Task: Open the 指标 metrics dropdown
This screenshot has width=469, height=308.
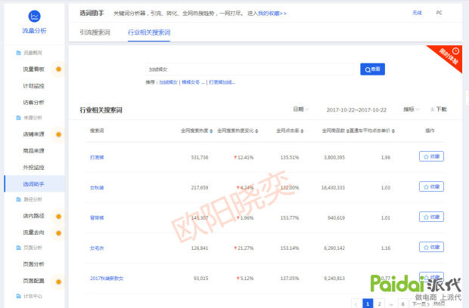Action: pos(412,109)
